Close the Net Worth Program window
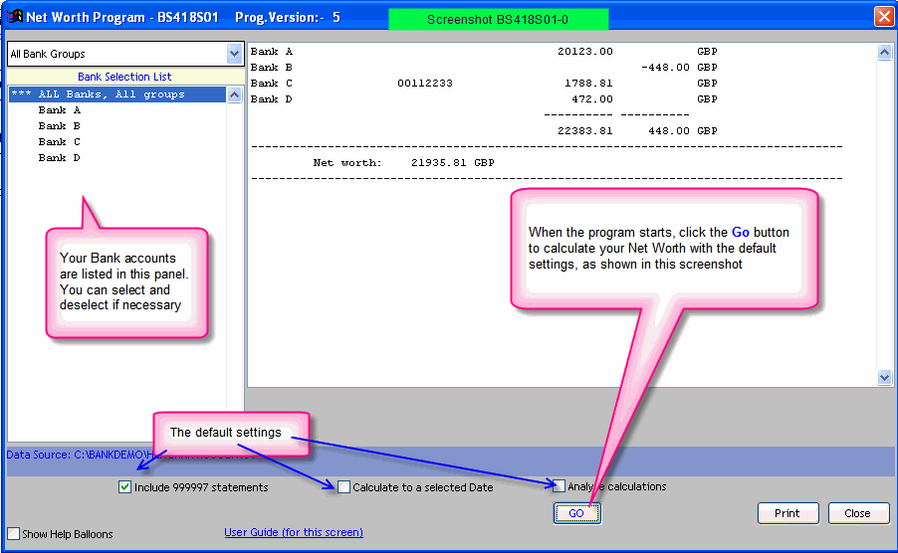This screenshot has width=898, height=553. (x=882, y=17)
